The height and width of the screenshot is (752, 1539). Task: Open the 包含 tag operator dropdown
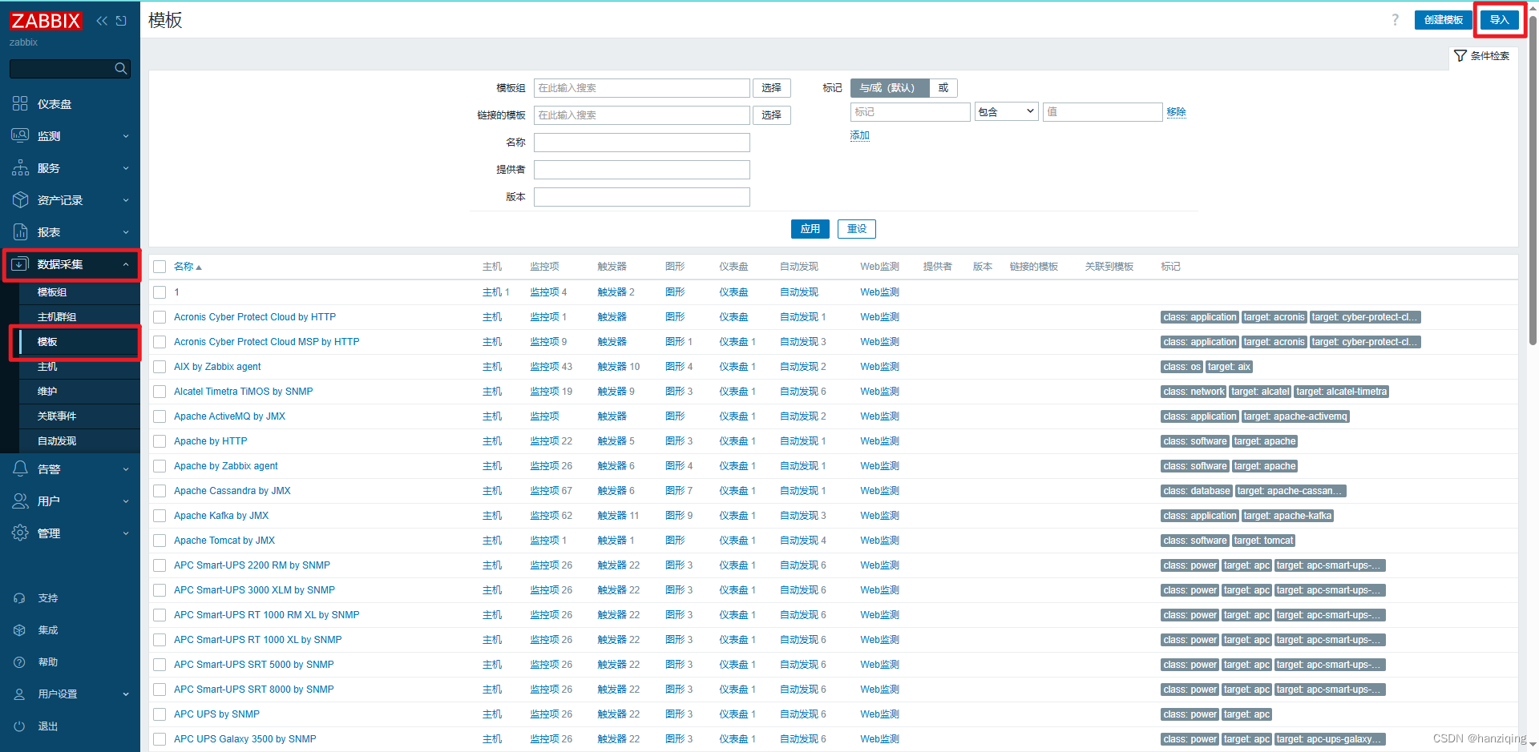1006,112
